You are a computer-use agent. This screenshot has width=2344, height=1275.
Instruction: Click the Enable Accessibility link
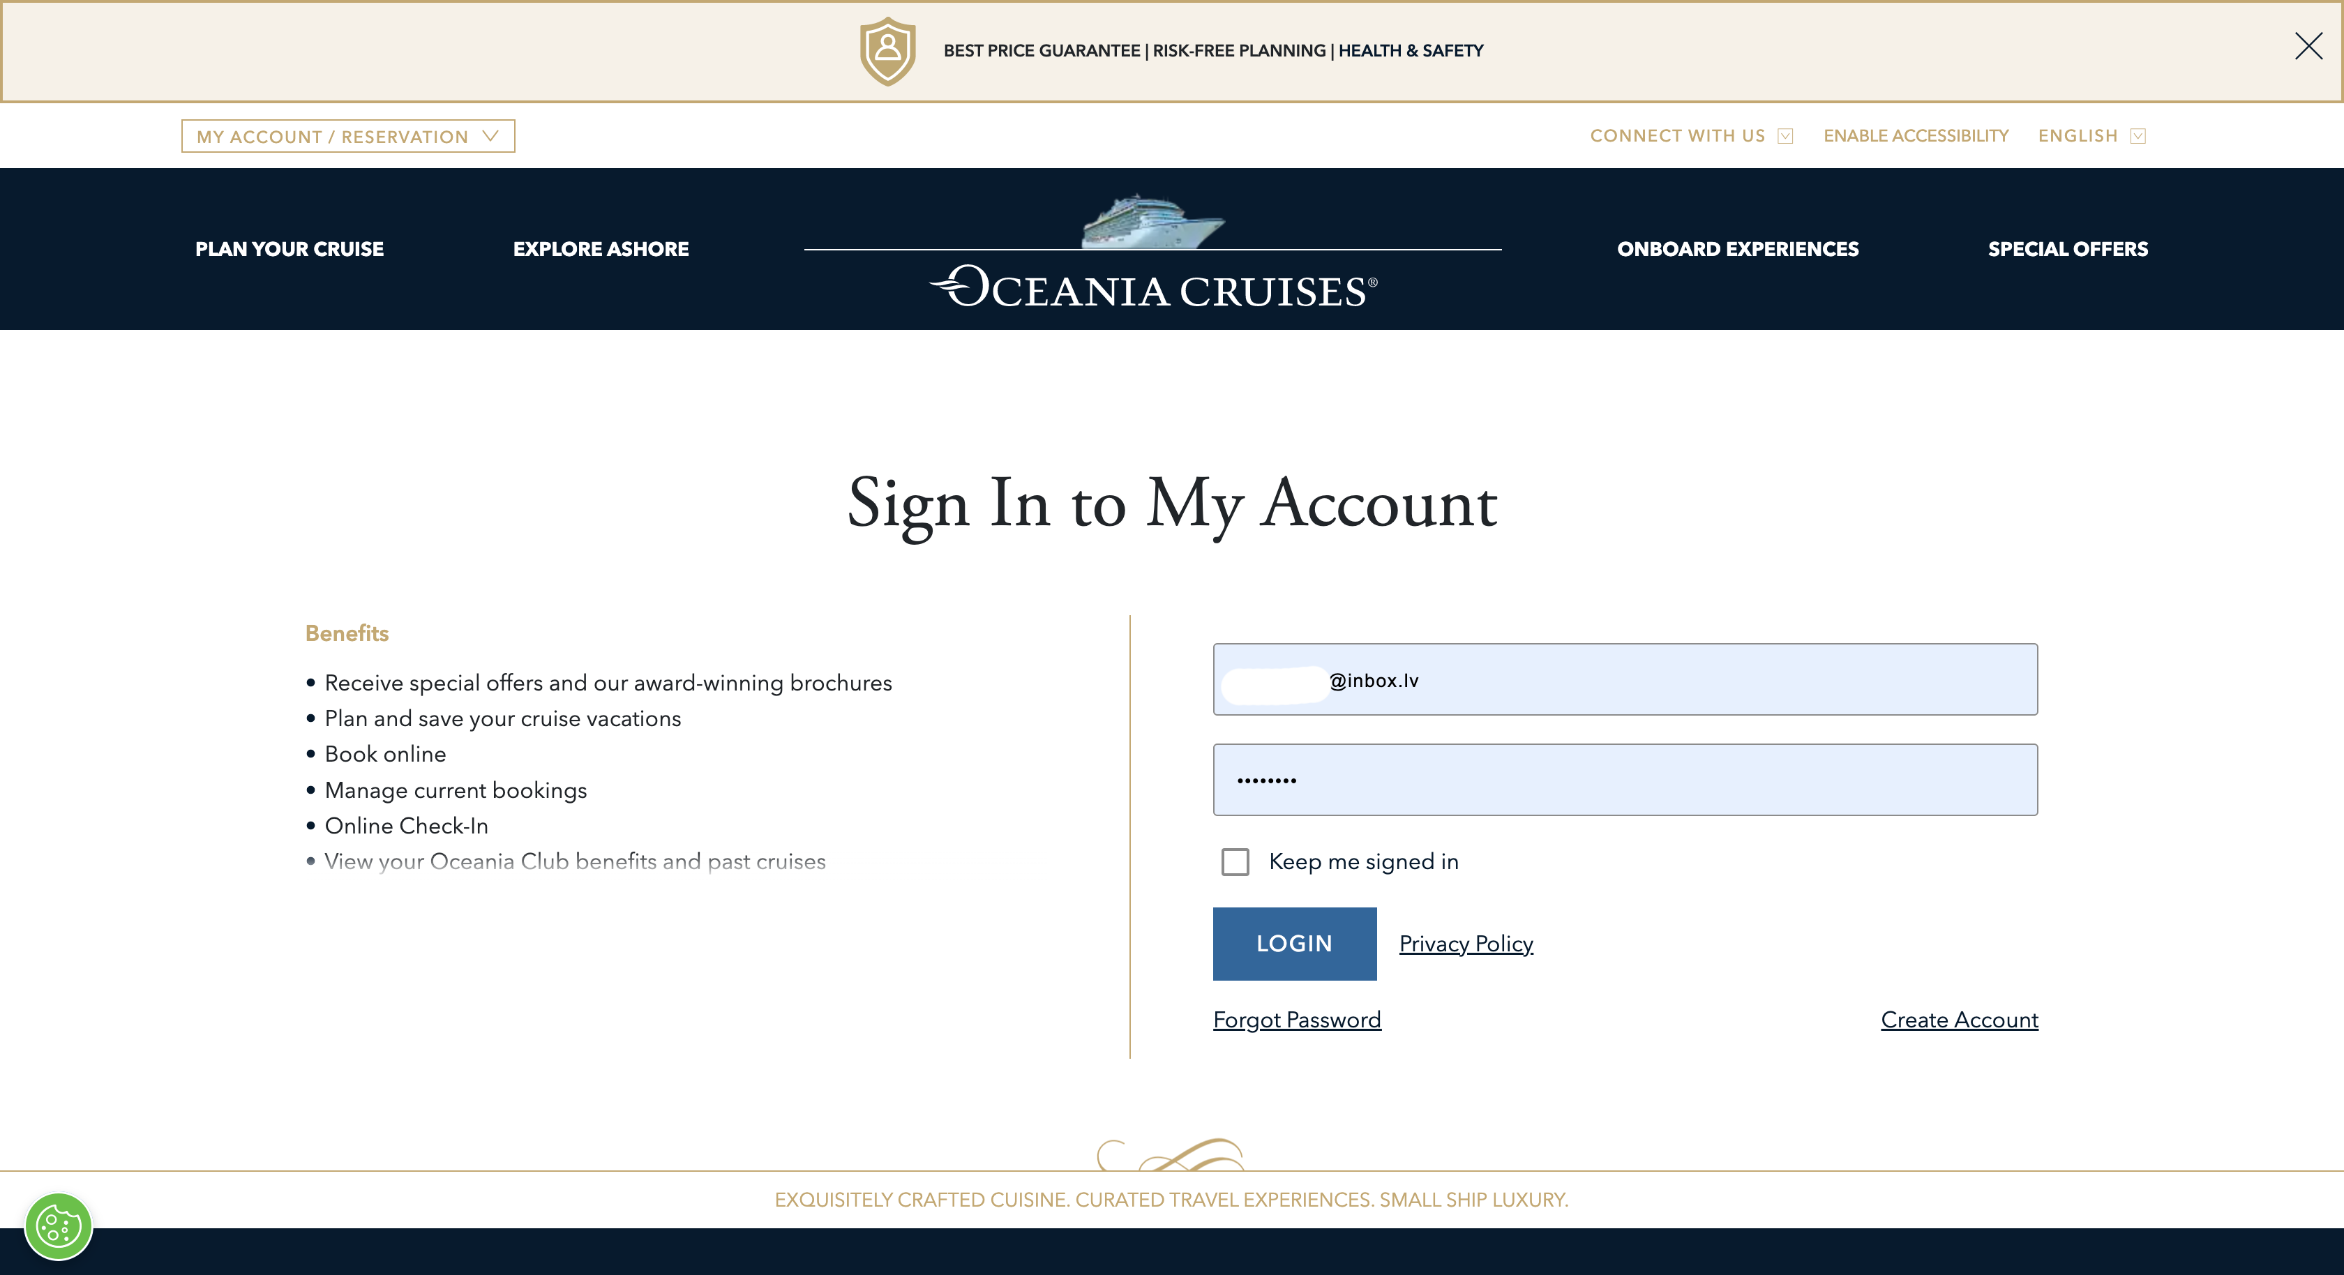pyautogui.click(x=1916, y=137)
